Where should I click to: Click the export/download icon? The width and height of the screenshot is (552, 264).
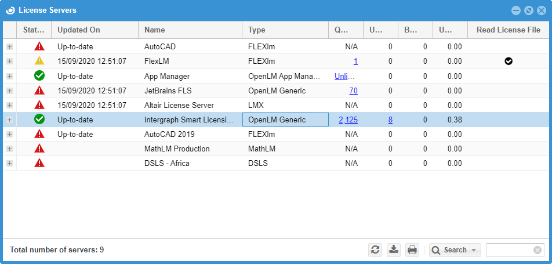[x=394, y=250]
